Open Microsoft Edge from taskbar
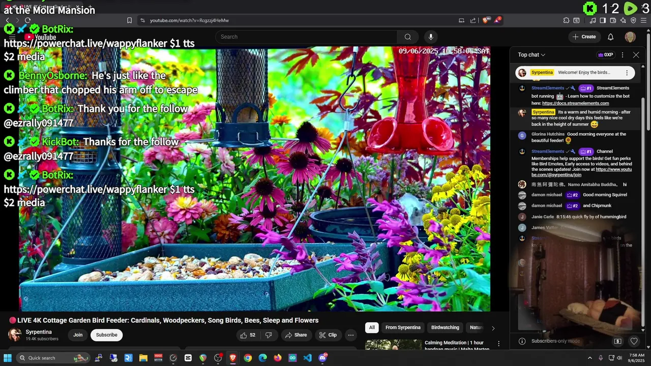The height and width of the screenshot is (366, 651). click(262, 358)
